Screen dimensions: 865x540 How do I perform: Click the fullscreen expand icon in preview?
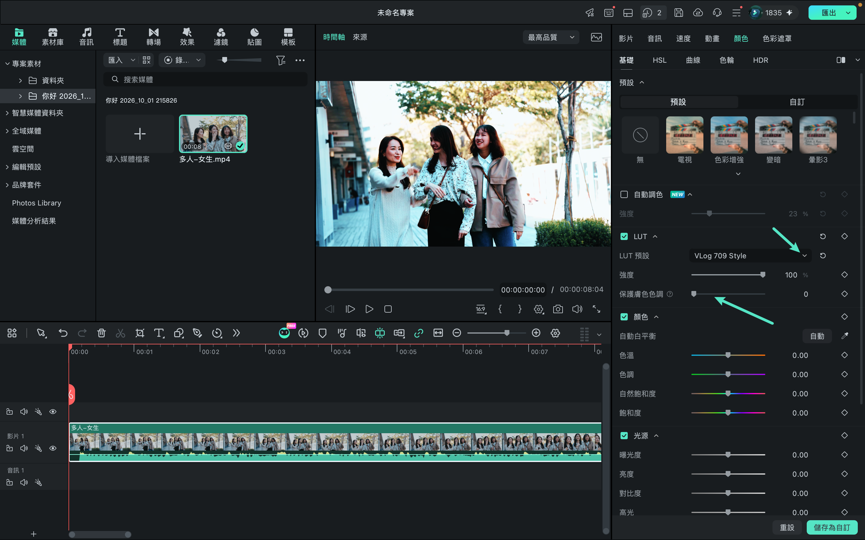click(x=596, y=309)
